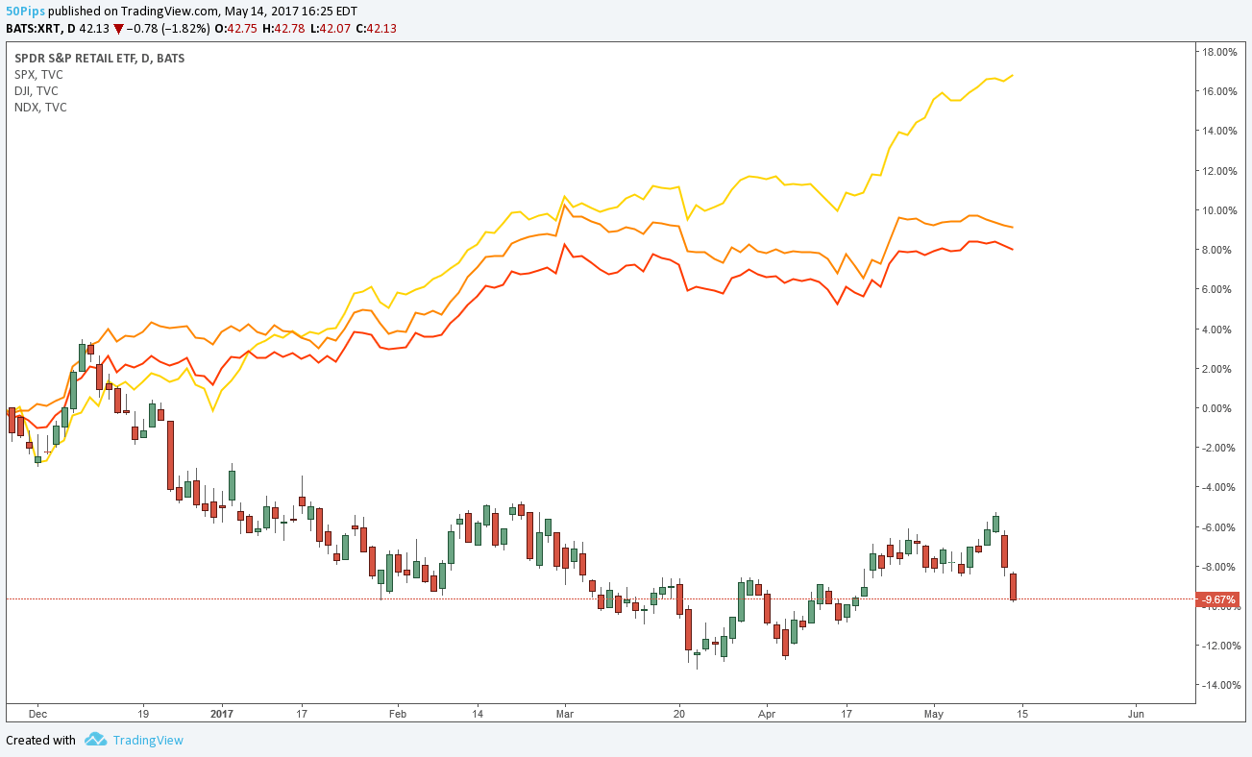The width and height of the screenshot is (1252, 757).
Task: Click the 2017 label on the time axis
Action: tap(222, 714)
